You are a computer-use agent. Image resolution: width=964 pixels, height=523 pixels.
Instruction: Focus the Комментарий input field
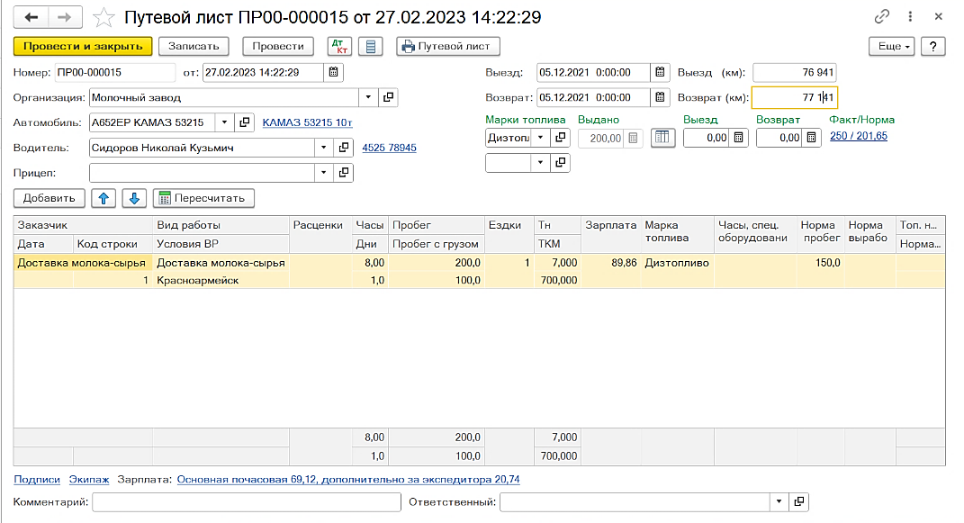tap(247, 502)
